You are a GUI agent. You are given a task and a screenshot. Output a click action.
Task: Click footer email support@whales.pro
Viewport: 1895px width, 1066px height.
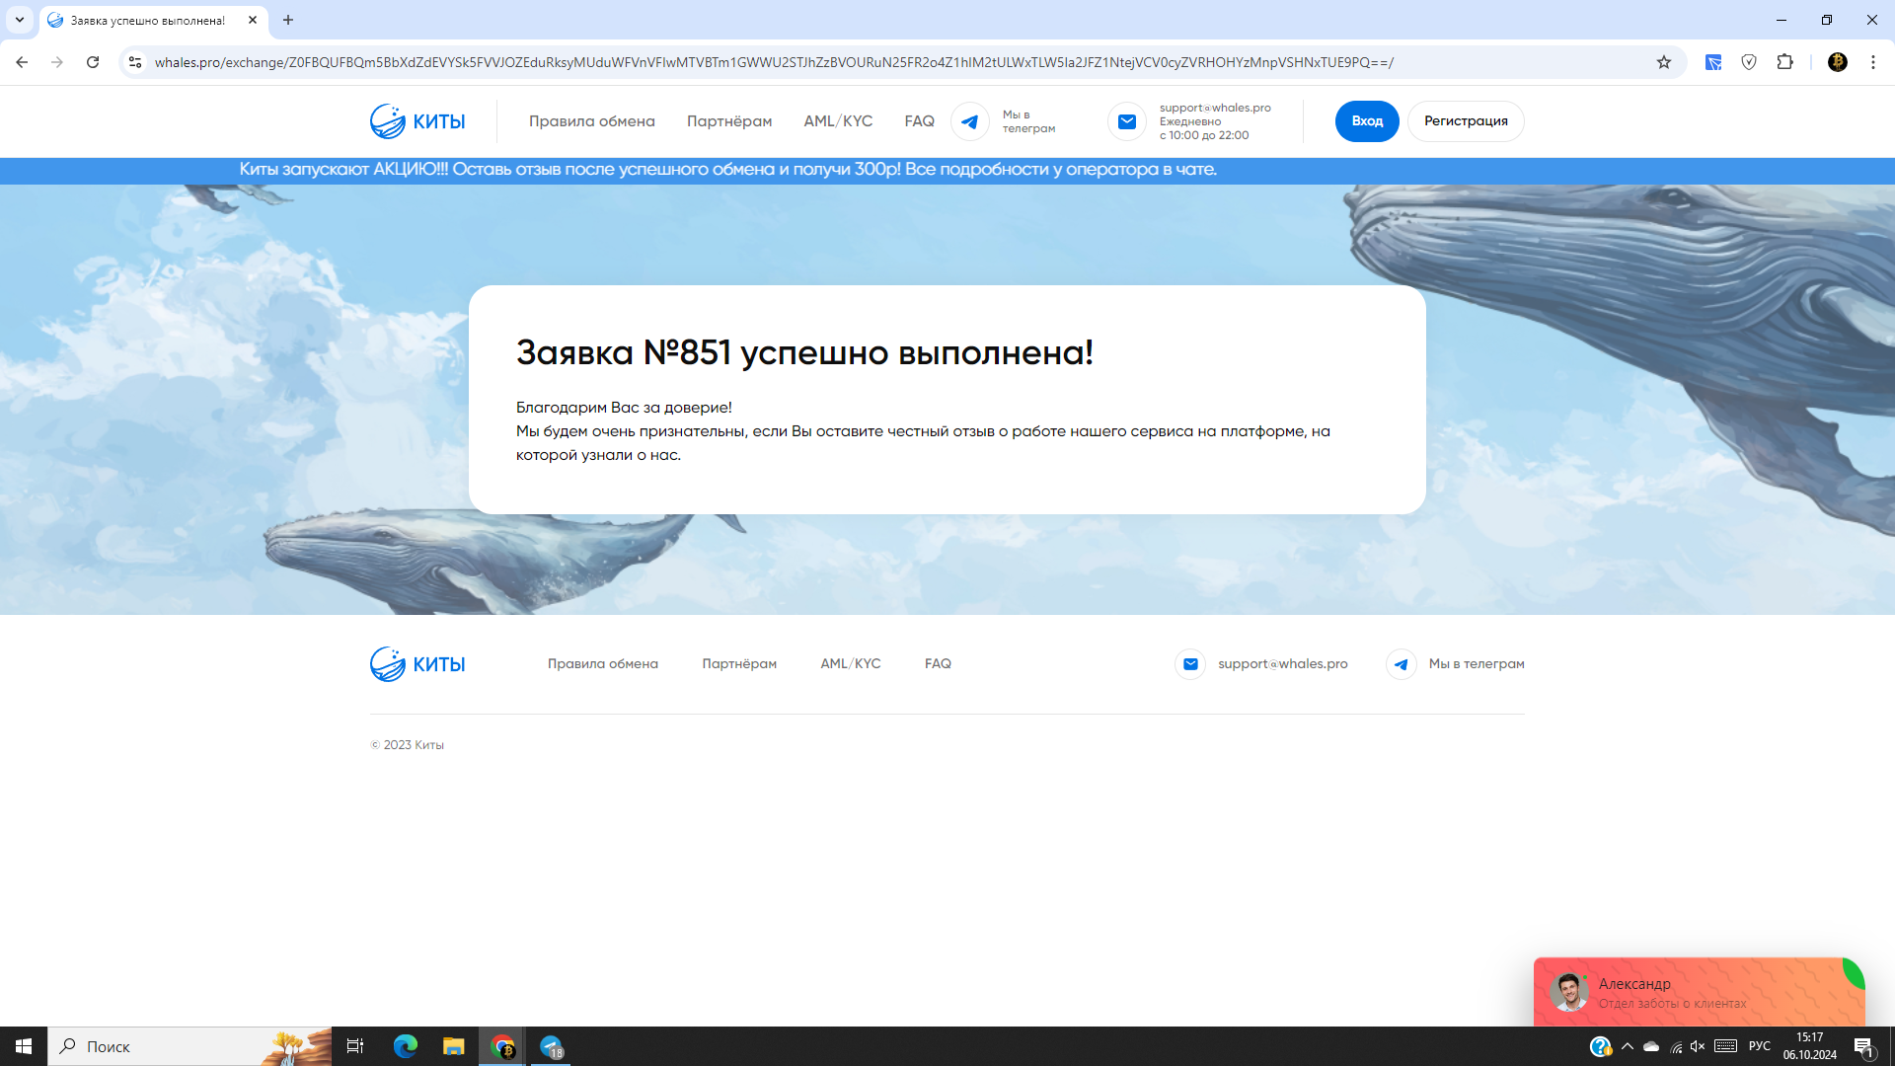pos(1282,664)
